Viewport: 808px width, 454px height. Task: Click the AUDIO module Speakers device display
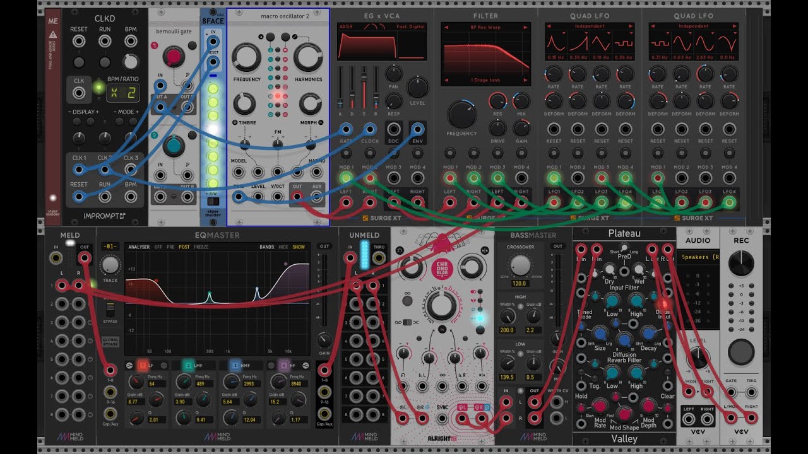pyautogui.click(x=698, y=257)
